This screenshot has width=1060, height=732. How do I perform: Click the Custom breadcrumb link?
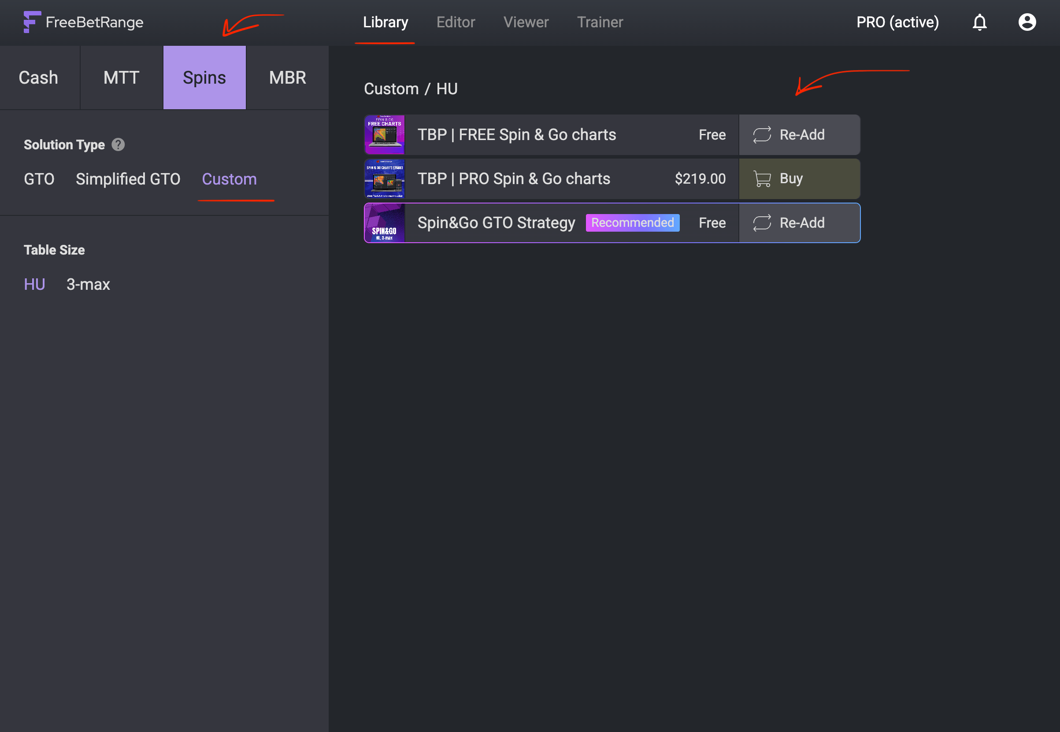point(392,89)
